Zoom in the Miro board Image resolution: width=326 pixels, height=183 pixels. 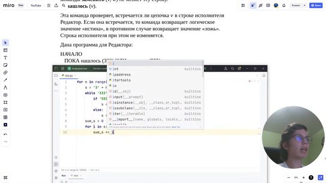pos(304,177)
